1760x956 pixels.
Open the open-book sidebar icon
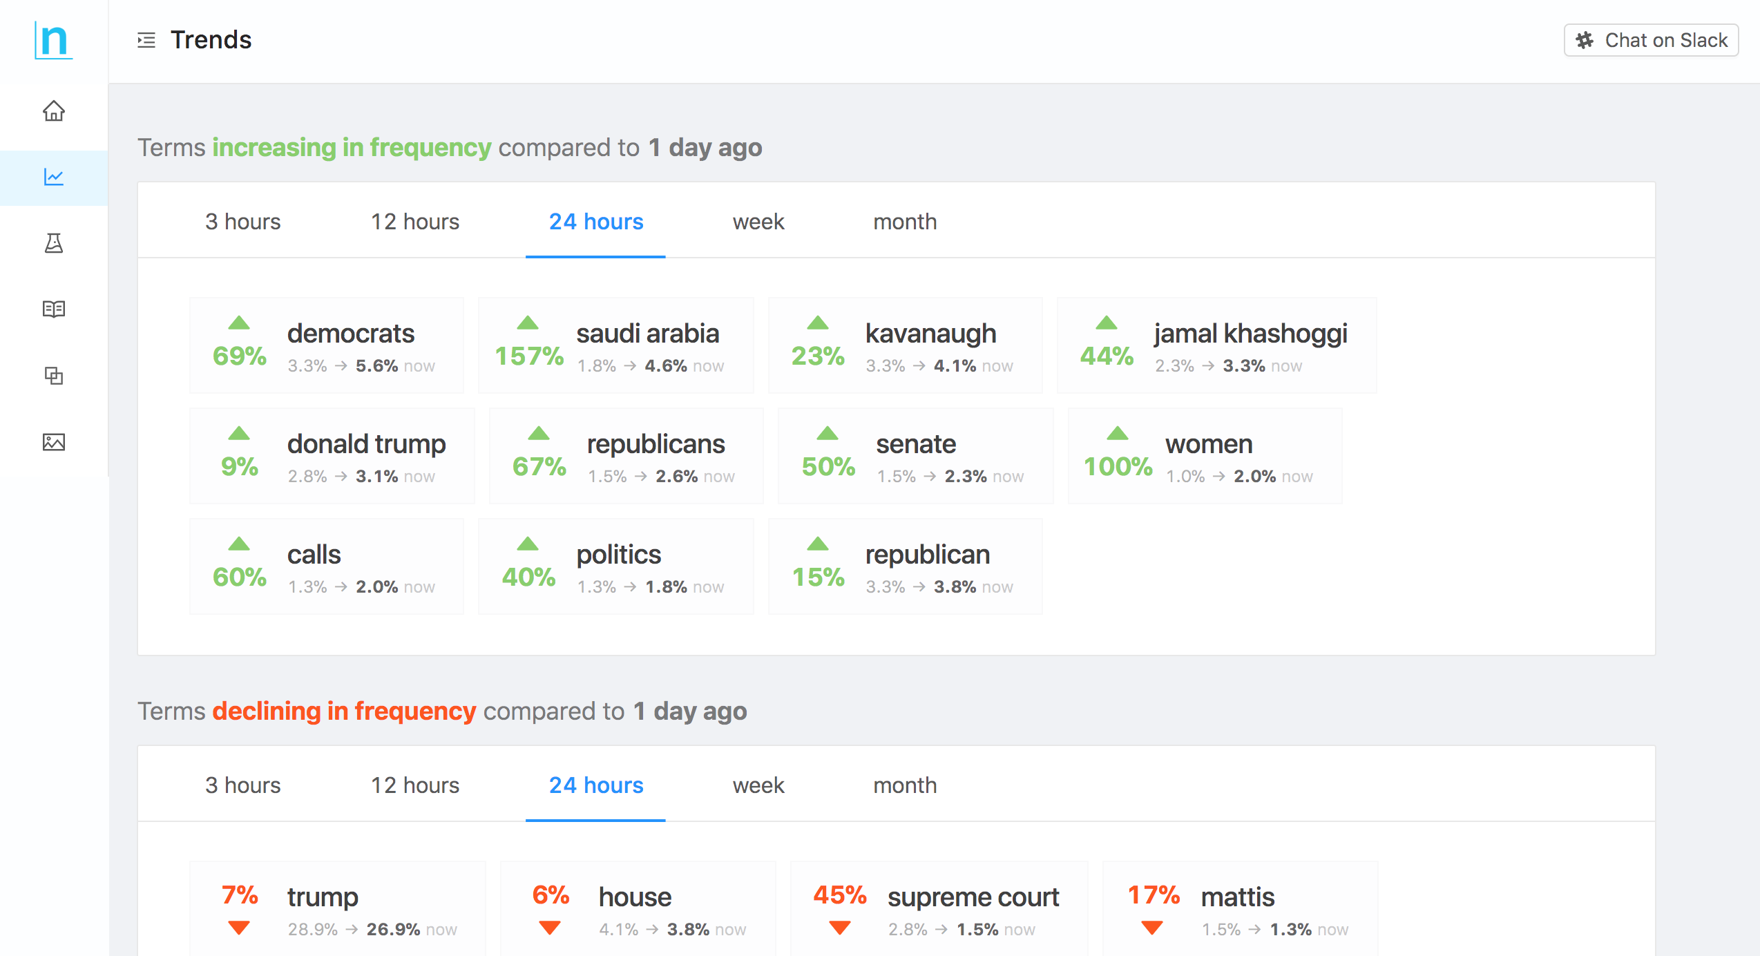(x=54, y=309)
